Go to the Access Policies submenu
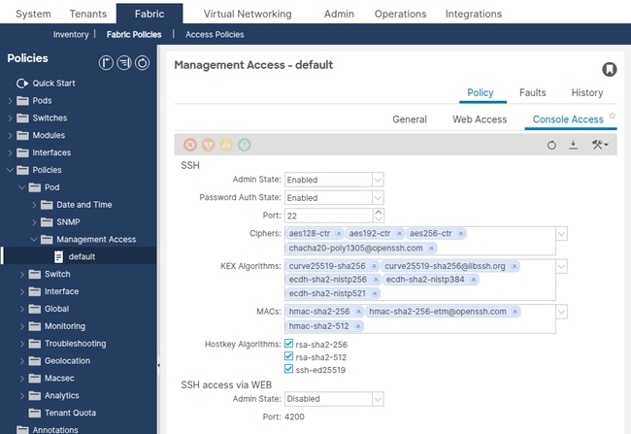 215,35
